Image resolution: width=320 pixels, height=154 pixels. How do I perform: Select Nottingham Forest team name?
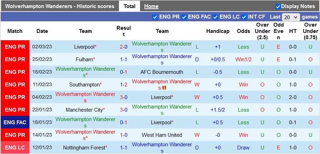coord(84,148)
